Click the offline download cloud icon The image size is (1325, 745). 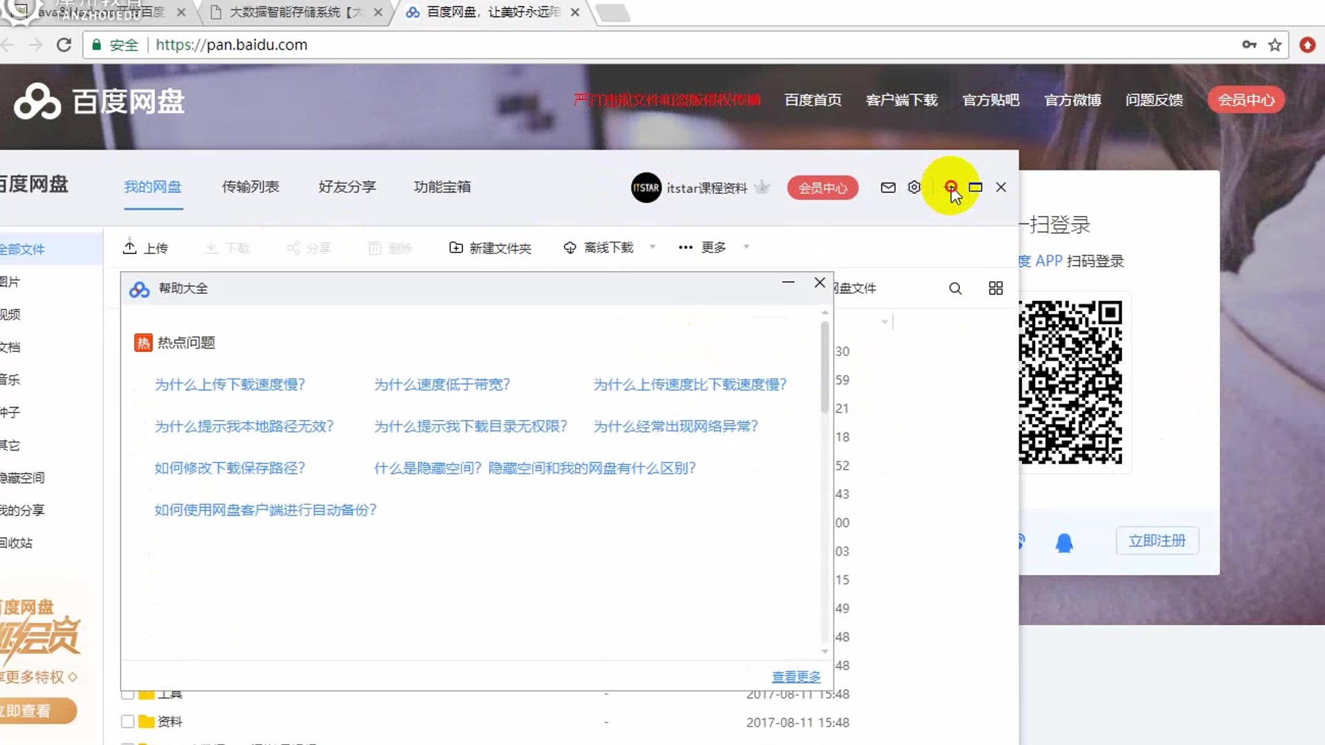[570, 248]
